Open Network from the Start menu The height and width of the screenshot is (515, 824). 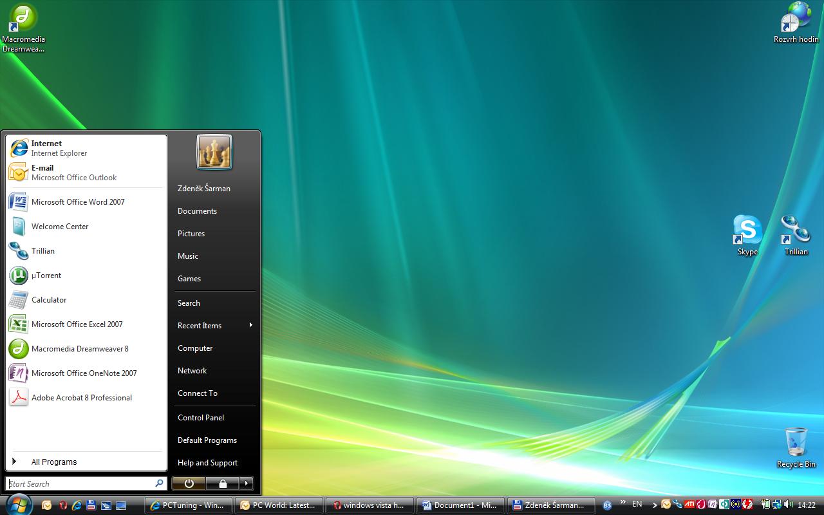click(x=214, y=371)
